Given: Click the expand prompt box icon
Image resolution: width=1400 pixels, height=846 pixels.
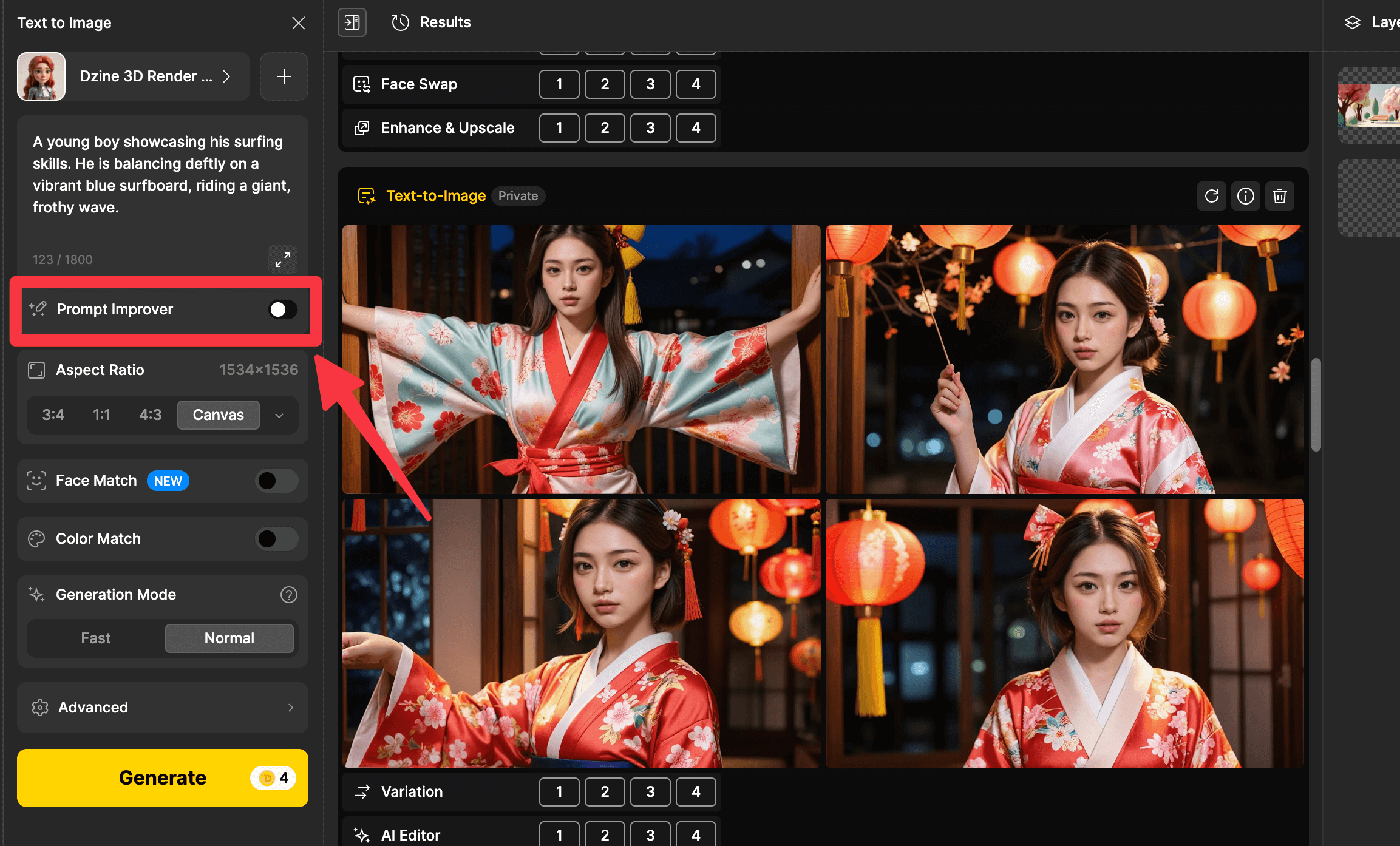Looking at the screenshot, I should 283,260.
